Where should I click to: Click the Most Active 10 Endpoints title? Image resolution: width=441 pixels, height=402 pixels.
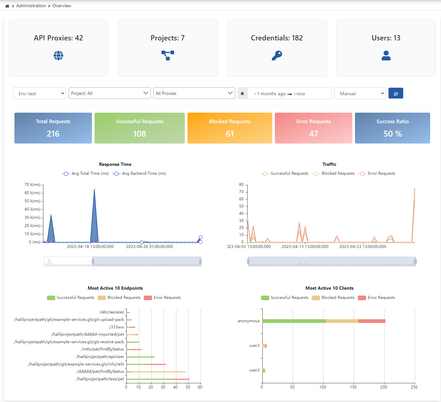115,288
